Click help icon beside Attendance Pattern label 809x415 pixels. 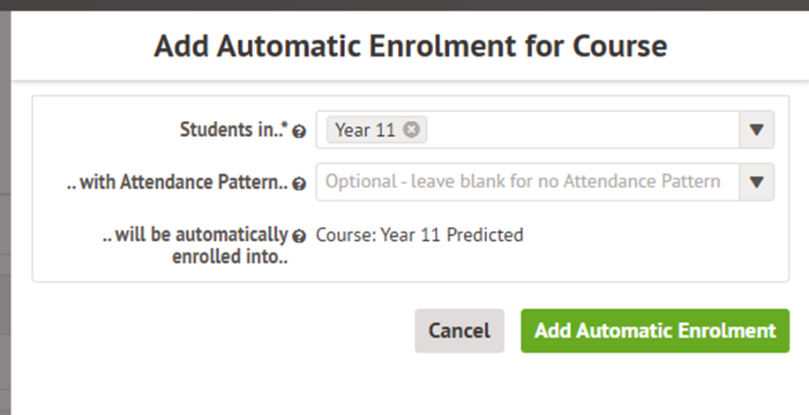coord(299,184)
